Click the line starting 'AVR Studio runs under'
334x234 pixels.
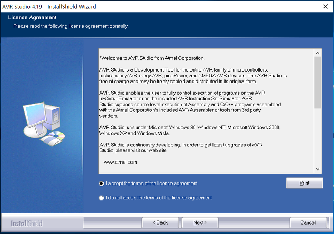tap(190, 127)
